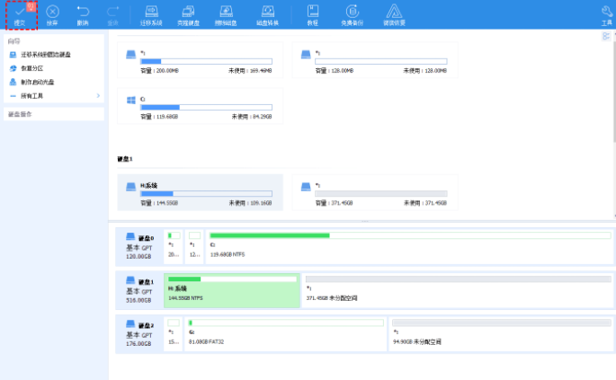Expand the 硬盘操作 (Disk Operations) section
Image resolution: width=616 pixels, height=380 pixels.
coord(54,114)
